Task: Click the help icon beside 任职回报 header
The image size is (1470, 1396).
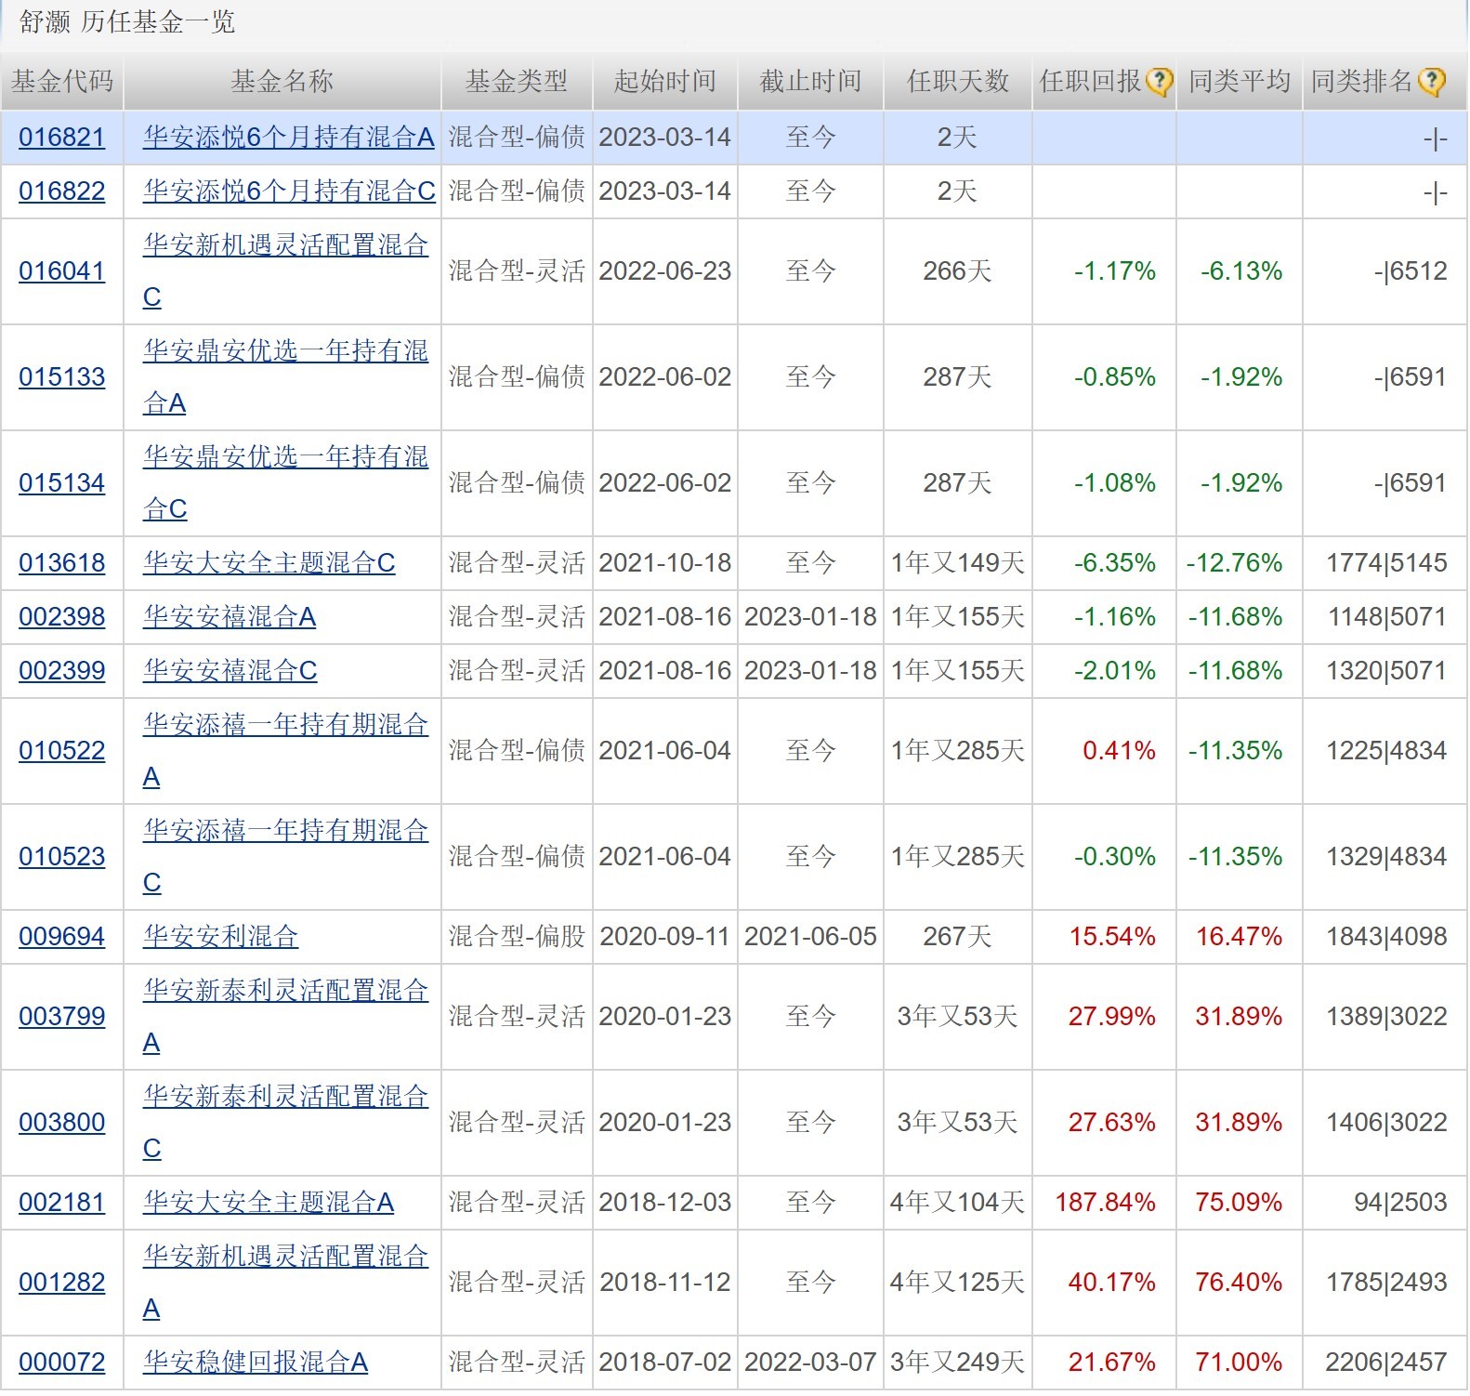Action: (x=1159, y=82)
